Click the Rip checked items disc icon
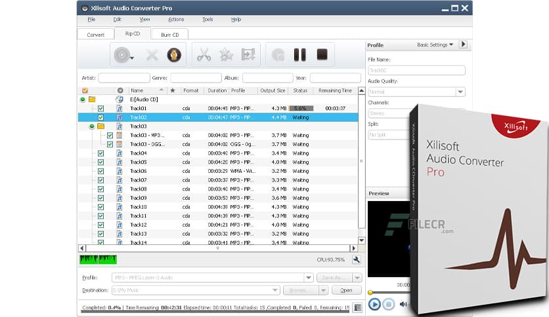549x317 pixels. [278, 55]
